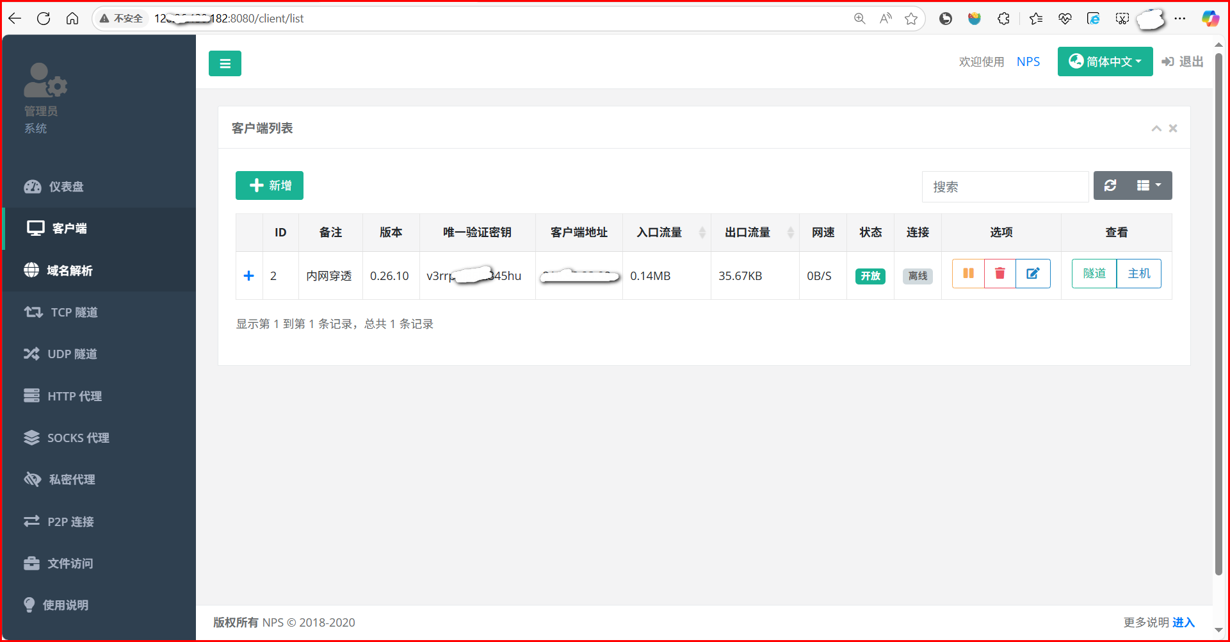Open the table columns dropdown
Viewport: 1230px width, 642px height.
[1149, 185]
